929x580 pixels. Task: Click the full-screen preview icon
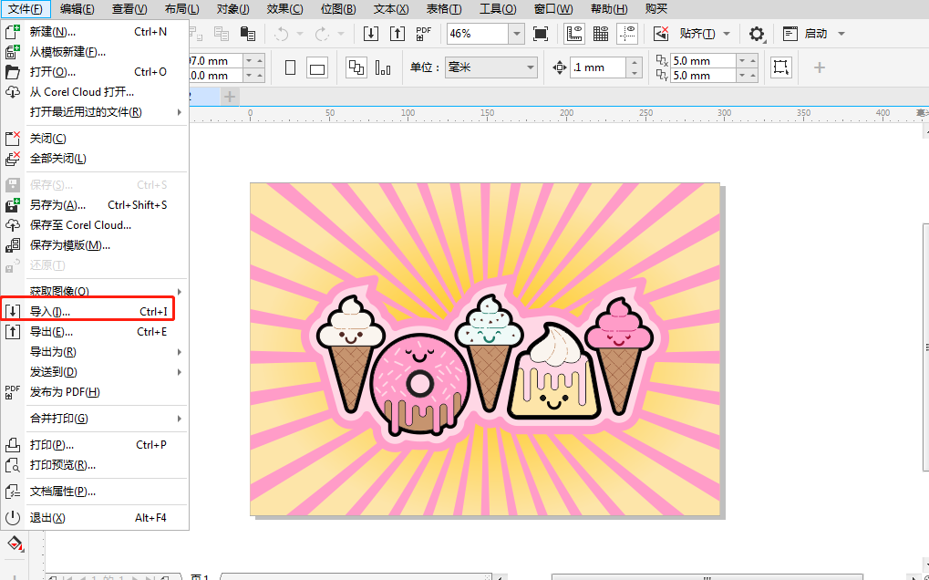541,34
